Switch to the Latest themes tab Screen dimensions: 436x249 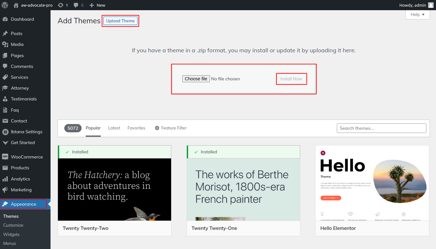114,128
